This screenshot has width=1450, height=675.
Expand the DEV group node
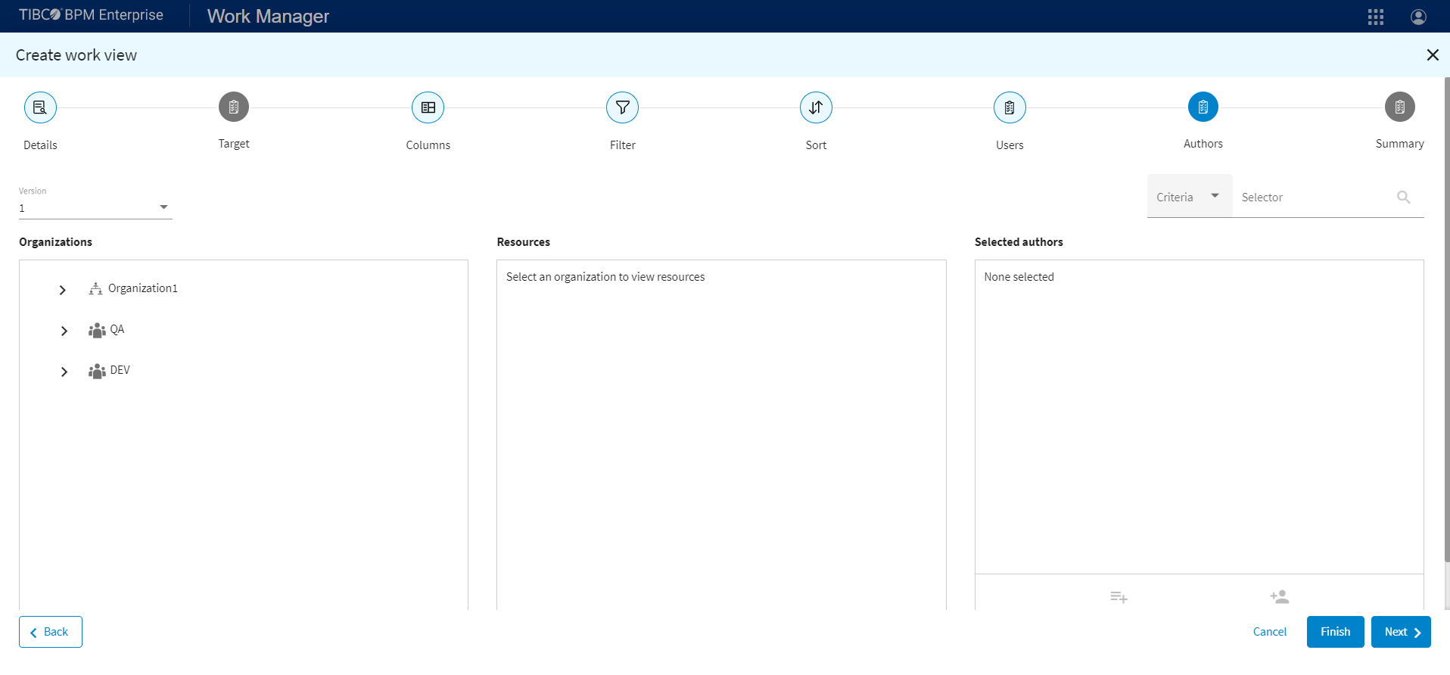pyautogui.click(x=64, y=372)
